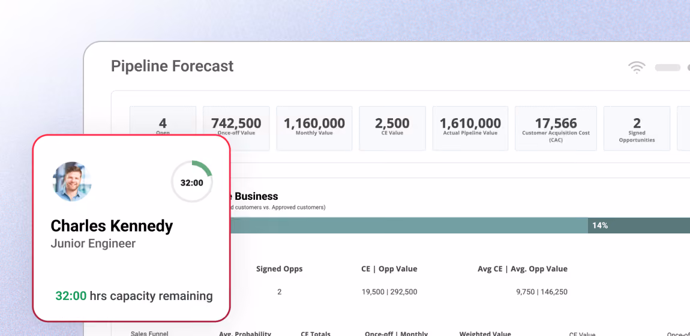Select the 4 Open summary card
Image resolution: width=690 pixels, height=336 pixels.
163,121
